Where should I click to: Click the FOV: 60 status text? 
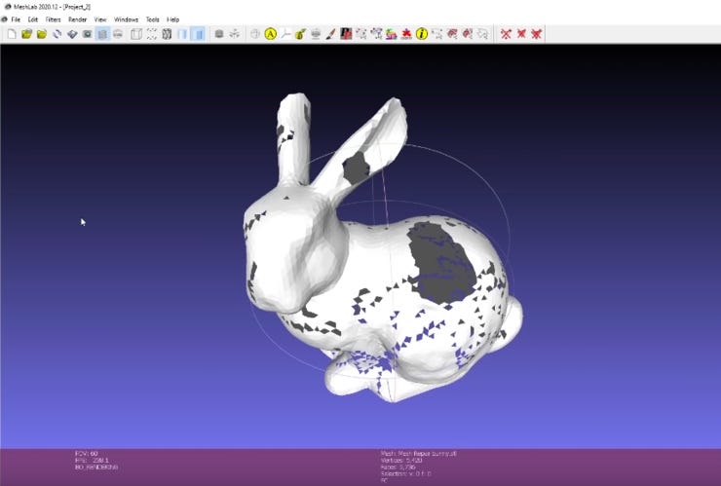(x=87, y=453)
